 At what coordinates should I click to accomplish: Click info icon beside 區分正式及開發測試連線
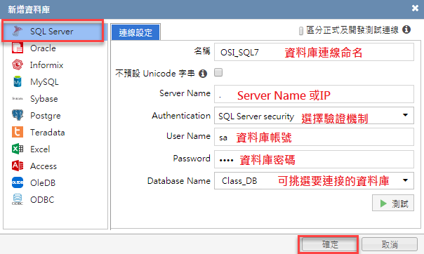click(406, 29)
